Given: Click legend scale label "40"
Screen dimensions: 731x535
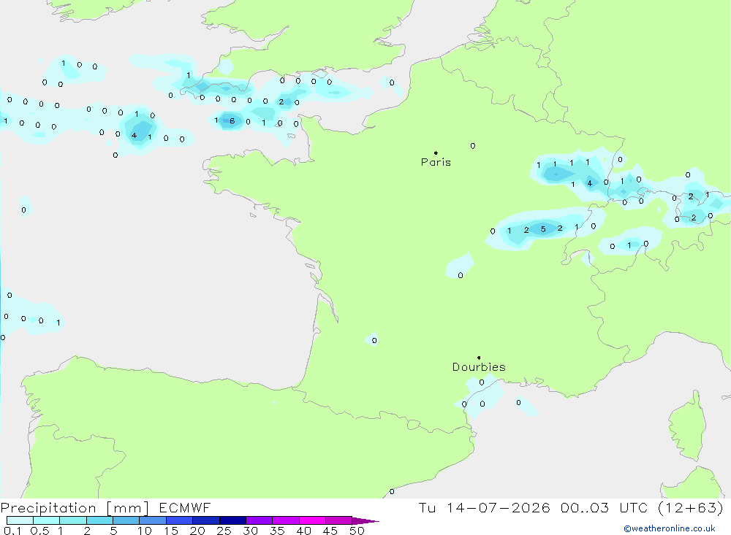Looking at the screenshot, I should tap(303, 531).
